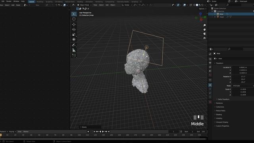Viewport: 254px width, 143px height.
Task: Enable material preview shading
Action: click(x=200, y=5)
